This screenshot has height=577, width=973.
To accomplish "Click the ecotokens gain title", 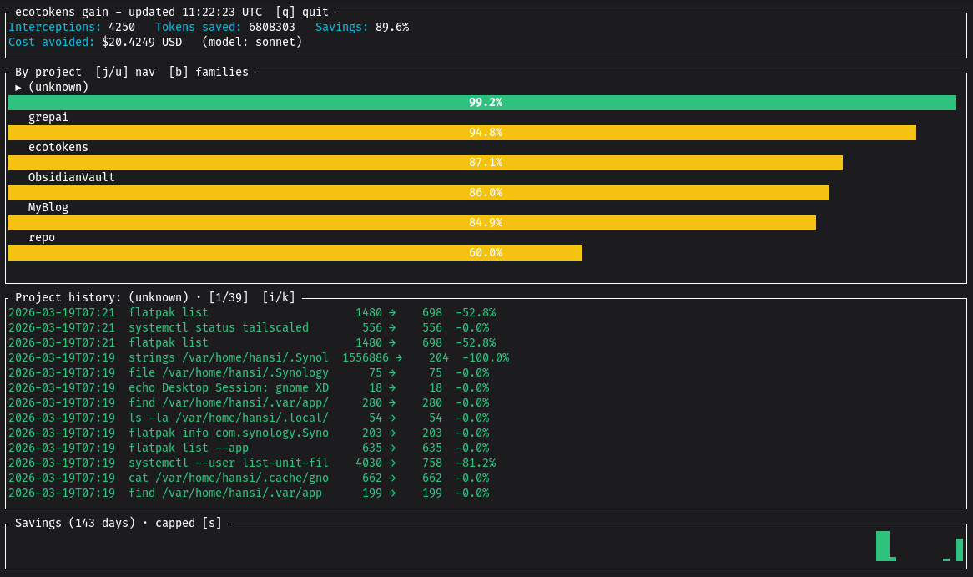I will pyautogui.click(x=62, y=12).
